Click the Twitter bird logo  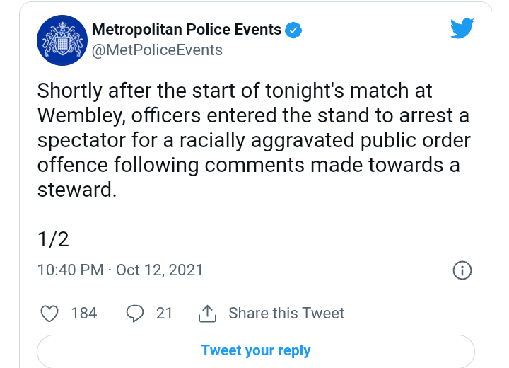pos(462,28)
